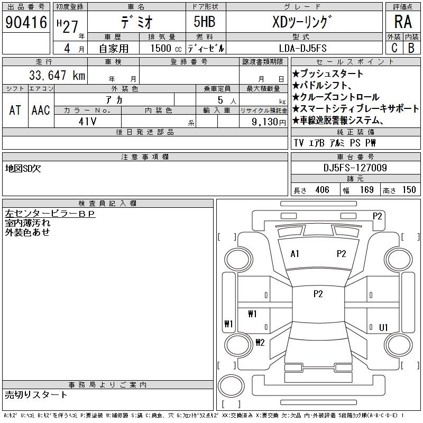Select the vehicle history 自家用
Viewport: 423px width, 423px height.
(114, 49)
